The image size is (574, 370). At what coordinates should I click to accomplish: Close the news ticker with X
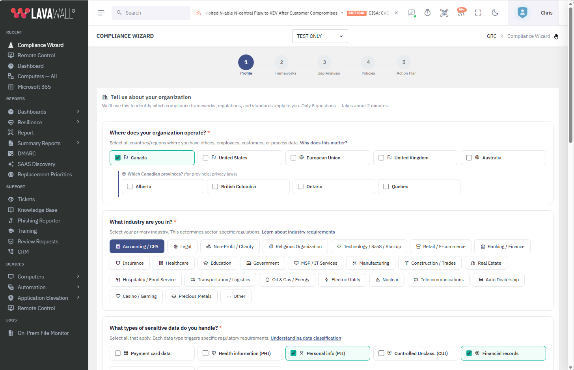point(396,13)
